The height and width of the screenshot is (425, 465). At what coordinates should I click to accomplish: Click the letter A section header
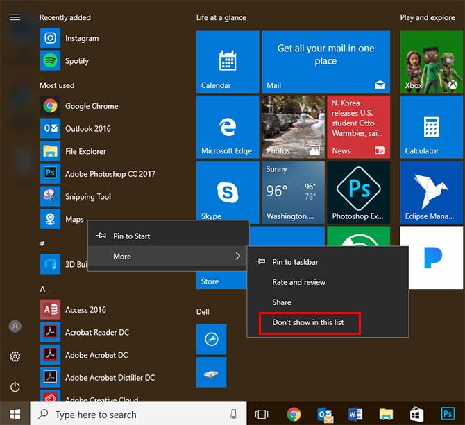pos(43,289)
